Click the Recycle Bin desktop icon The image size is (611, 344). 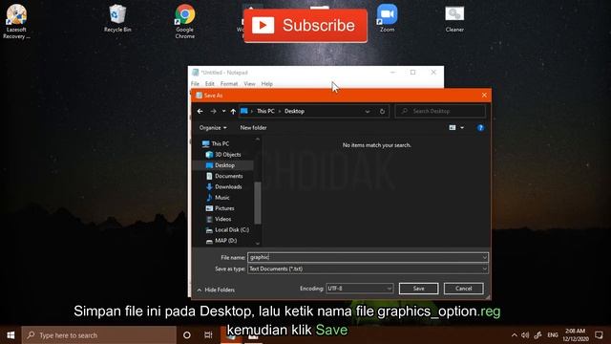pos(117,19)
